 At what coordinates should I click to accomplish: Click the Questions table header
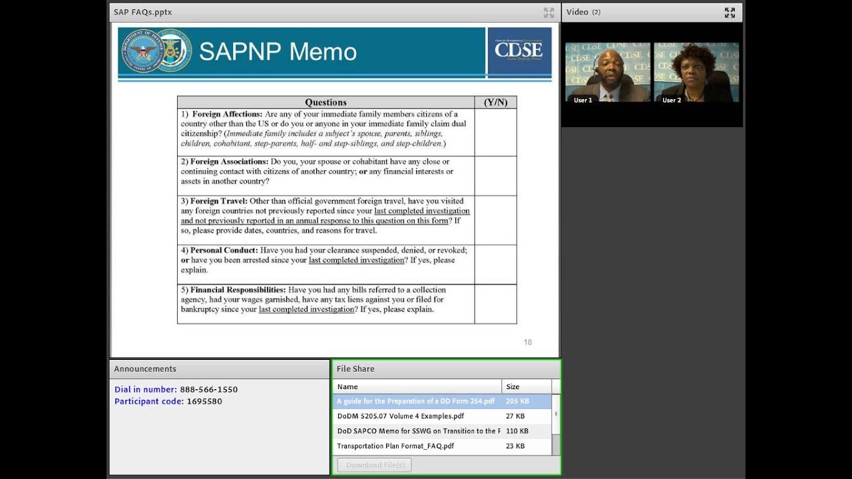[x=325, y=102]
